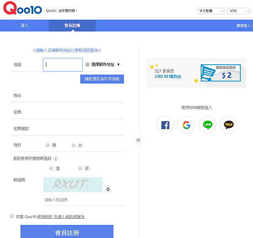Open the 賣家登入 link

coord(244,26)
